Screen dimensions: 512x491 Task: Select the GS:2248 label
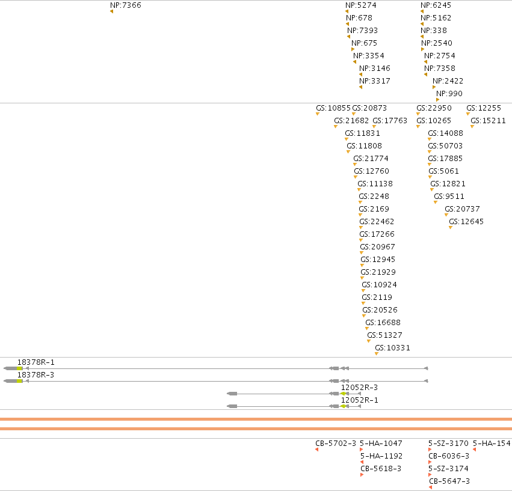click(x=374, y=197)
